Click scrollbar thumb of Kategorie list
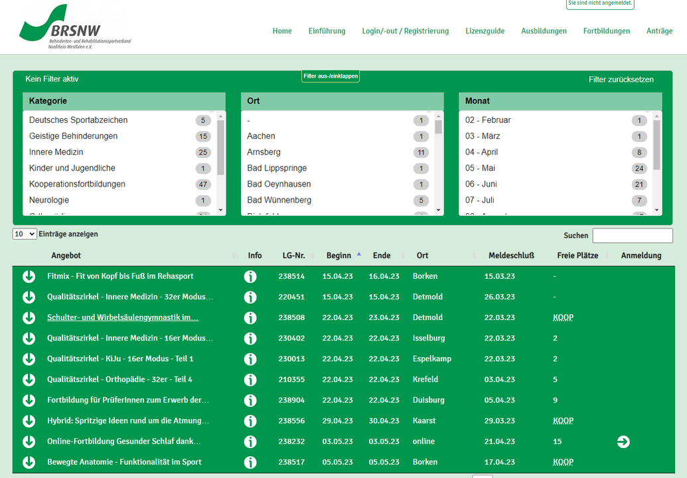The height and width of the screenshot is (478, 687). [220, 147]
